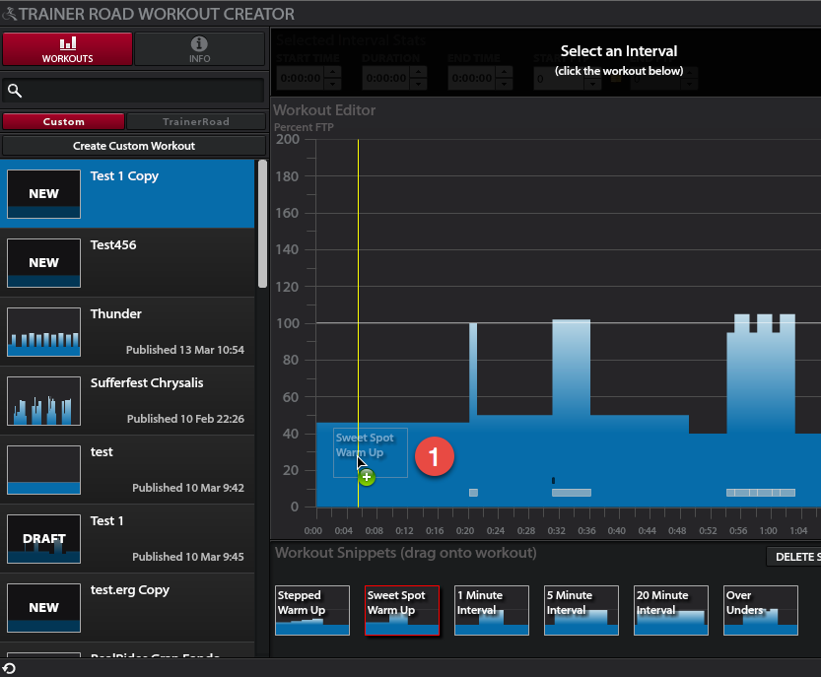Click the Delete snippet button
This screenshot has width=821, height=677.
coord(793,557)
